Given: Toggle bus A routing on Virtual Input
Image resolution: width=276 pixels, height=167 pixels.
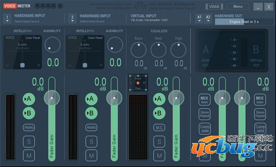Looking at the screenshot, I should pyautogui.click(x=159, y=99).
